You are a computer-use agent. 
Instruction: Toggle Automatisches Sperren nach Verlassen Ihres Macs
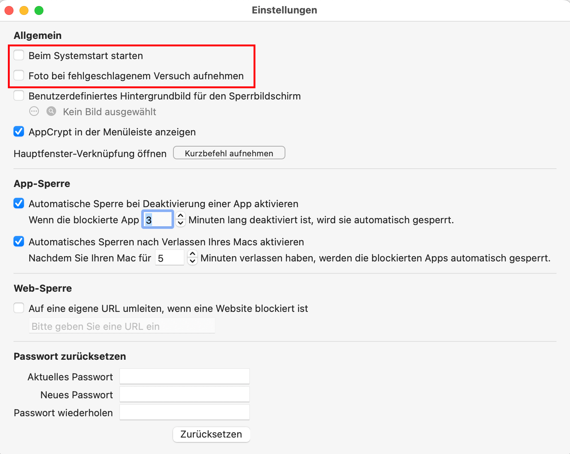pos(19,242)
